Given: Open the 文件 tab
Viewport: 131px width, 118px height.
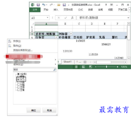Looking at the screenshot, I should [35, 10].
